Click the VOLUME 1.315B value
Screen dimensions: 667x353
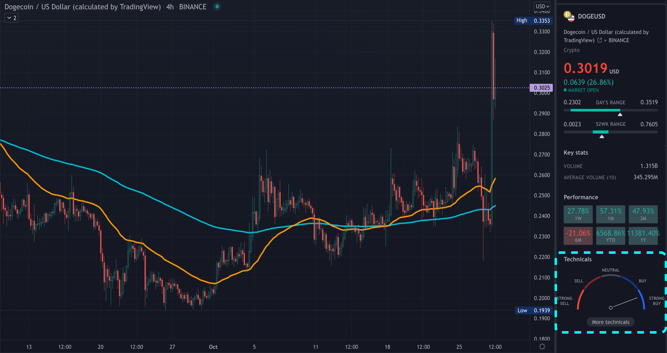click(x=649, y=166)
